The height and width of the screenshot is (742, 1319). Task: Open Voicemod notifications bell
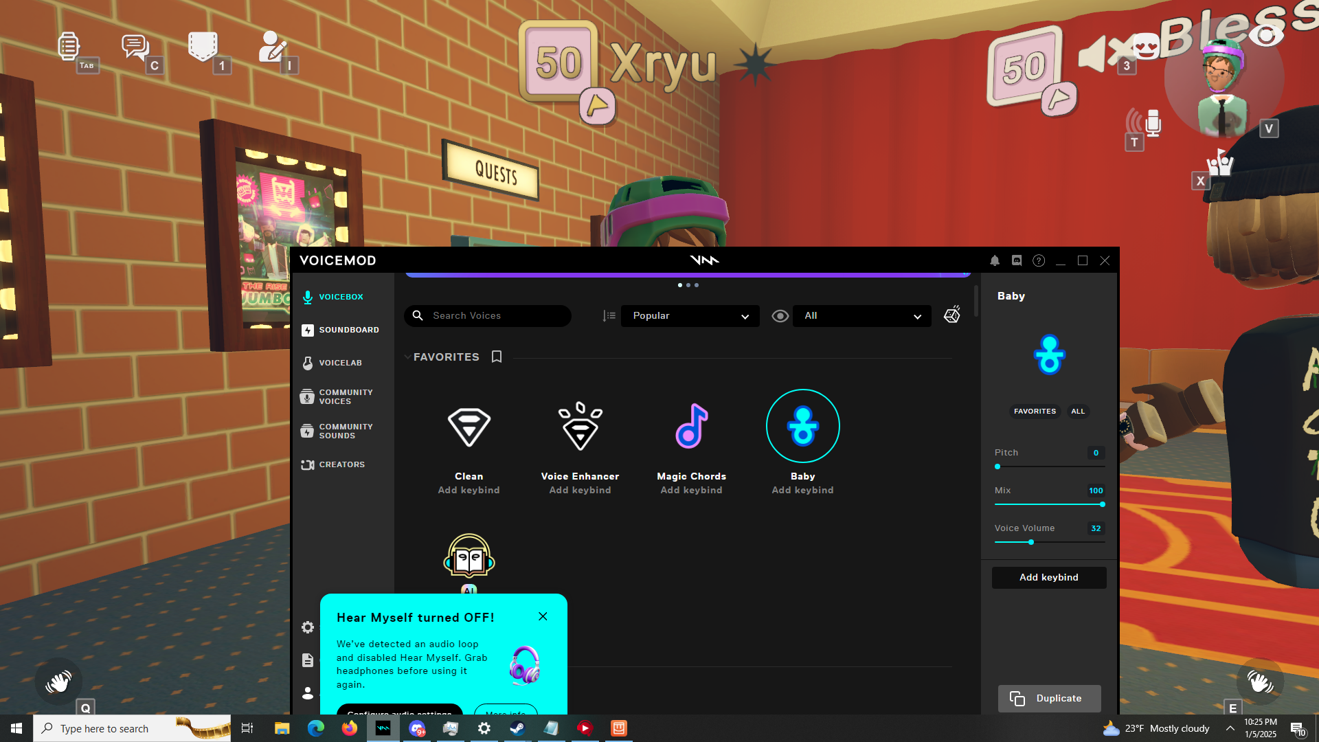pos(994,261)
